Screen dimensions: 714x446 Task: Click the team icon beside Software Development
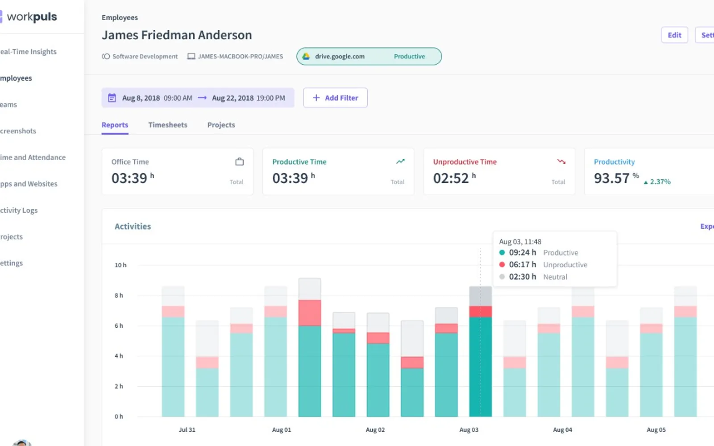pos(106,57)
